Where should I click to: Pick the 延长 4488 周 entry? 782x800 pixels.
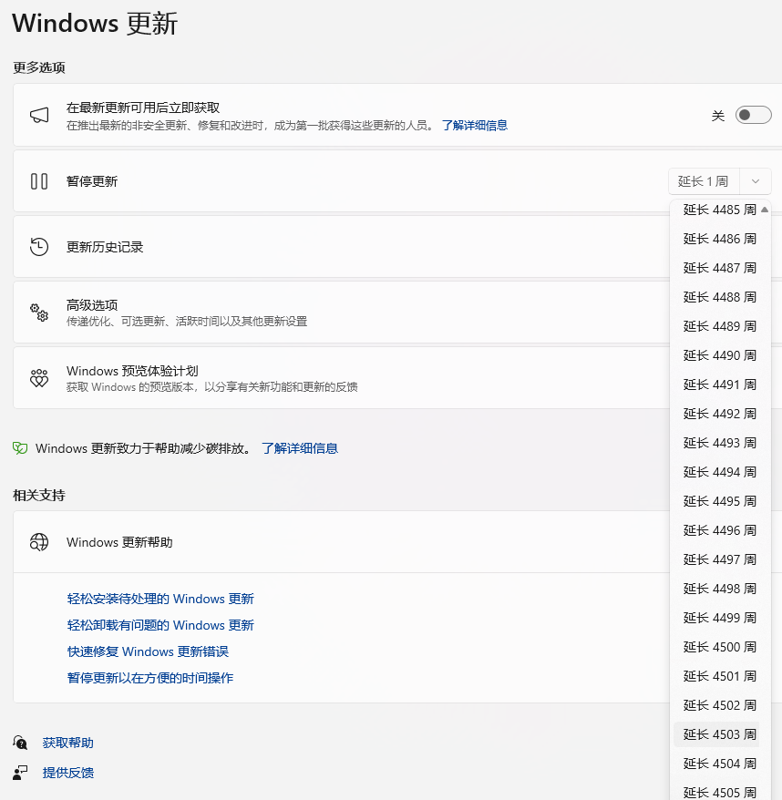(716, 297)
